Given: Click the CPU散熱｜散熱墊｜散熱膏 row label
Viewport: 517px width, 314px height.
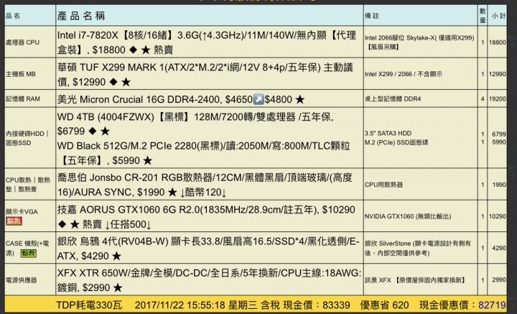Looking at the screenshot, I should [28, 185].
